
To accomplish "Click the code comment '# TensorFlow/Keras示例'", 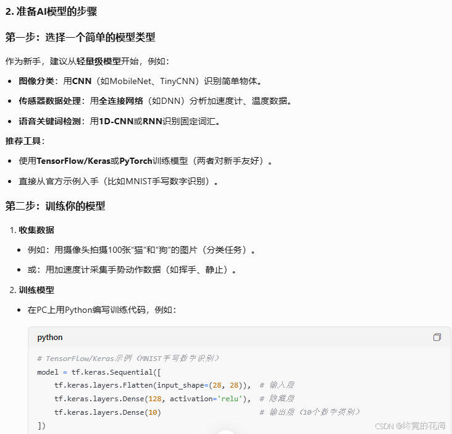I will 128,359.
